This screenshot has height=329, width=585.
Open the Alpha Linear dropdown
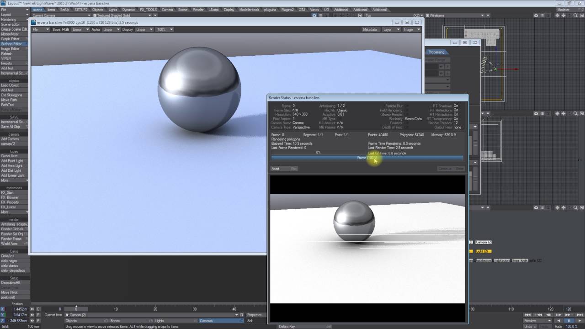111,30
